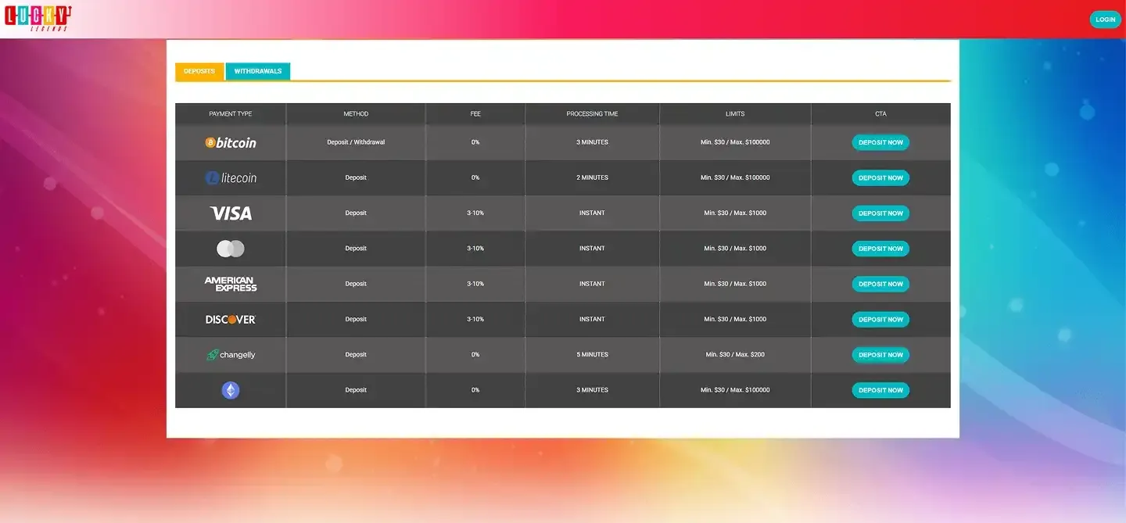Click the 2 MINUTES processing time cell

tap(592, 178)
